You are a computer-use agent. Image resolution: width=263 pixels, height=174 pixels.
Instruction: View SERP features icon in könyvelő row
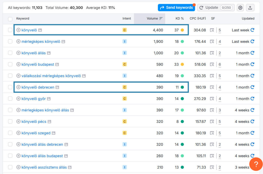coord(212,30)
